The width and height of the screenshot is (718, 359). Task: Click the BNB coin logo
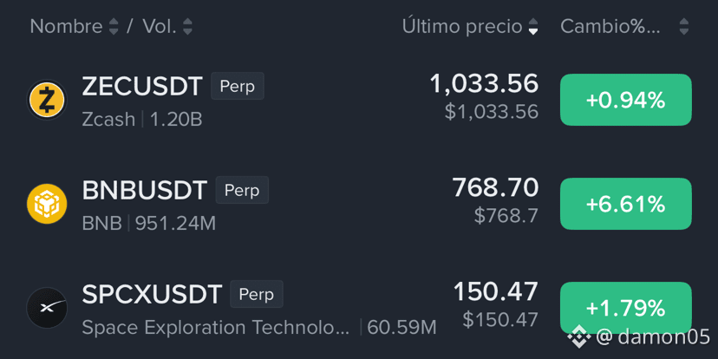[47, 204]
